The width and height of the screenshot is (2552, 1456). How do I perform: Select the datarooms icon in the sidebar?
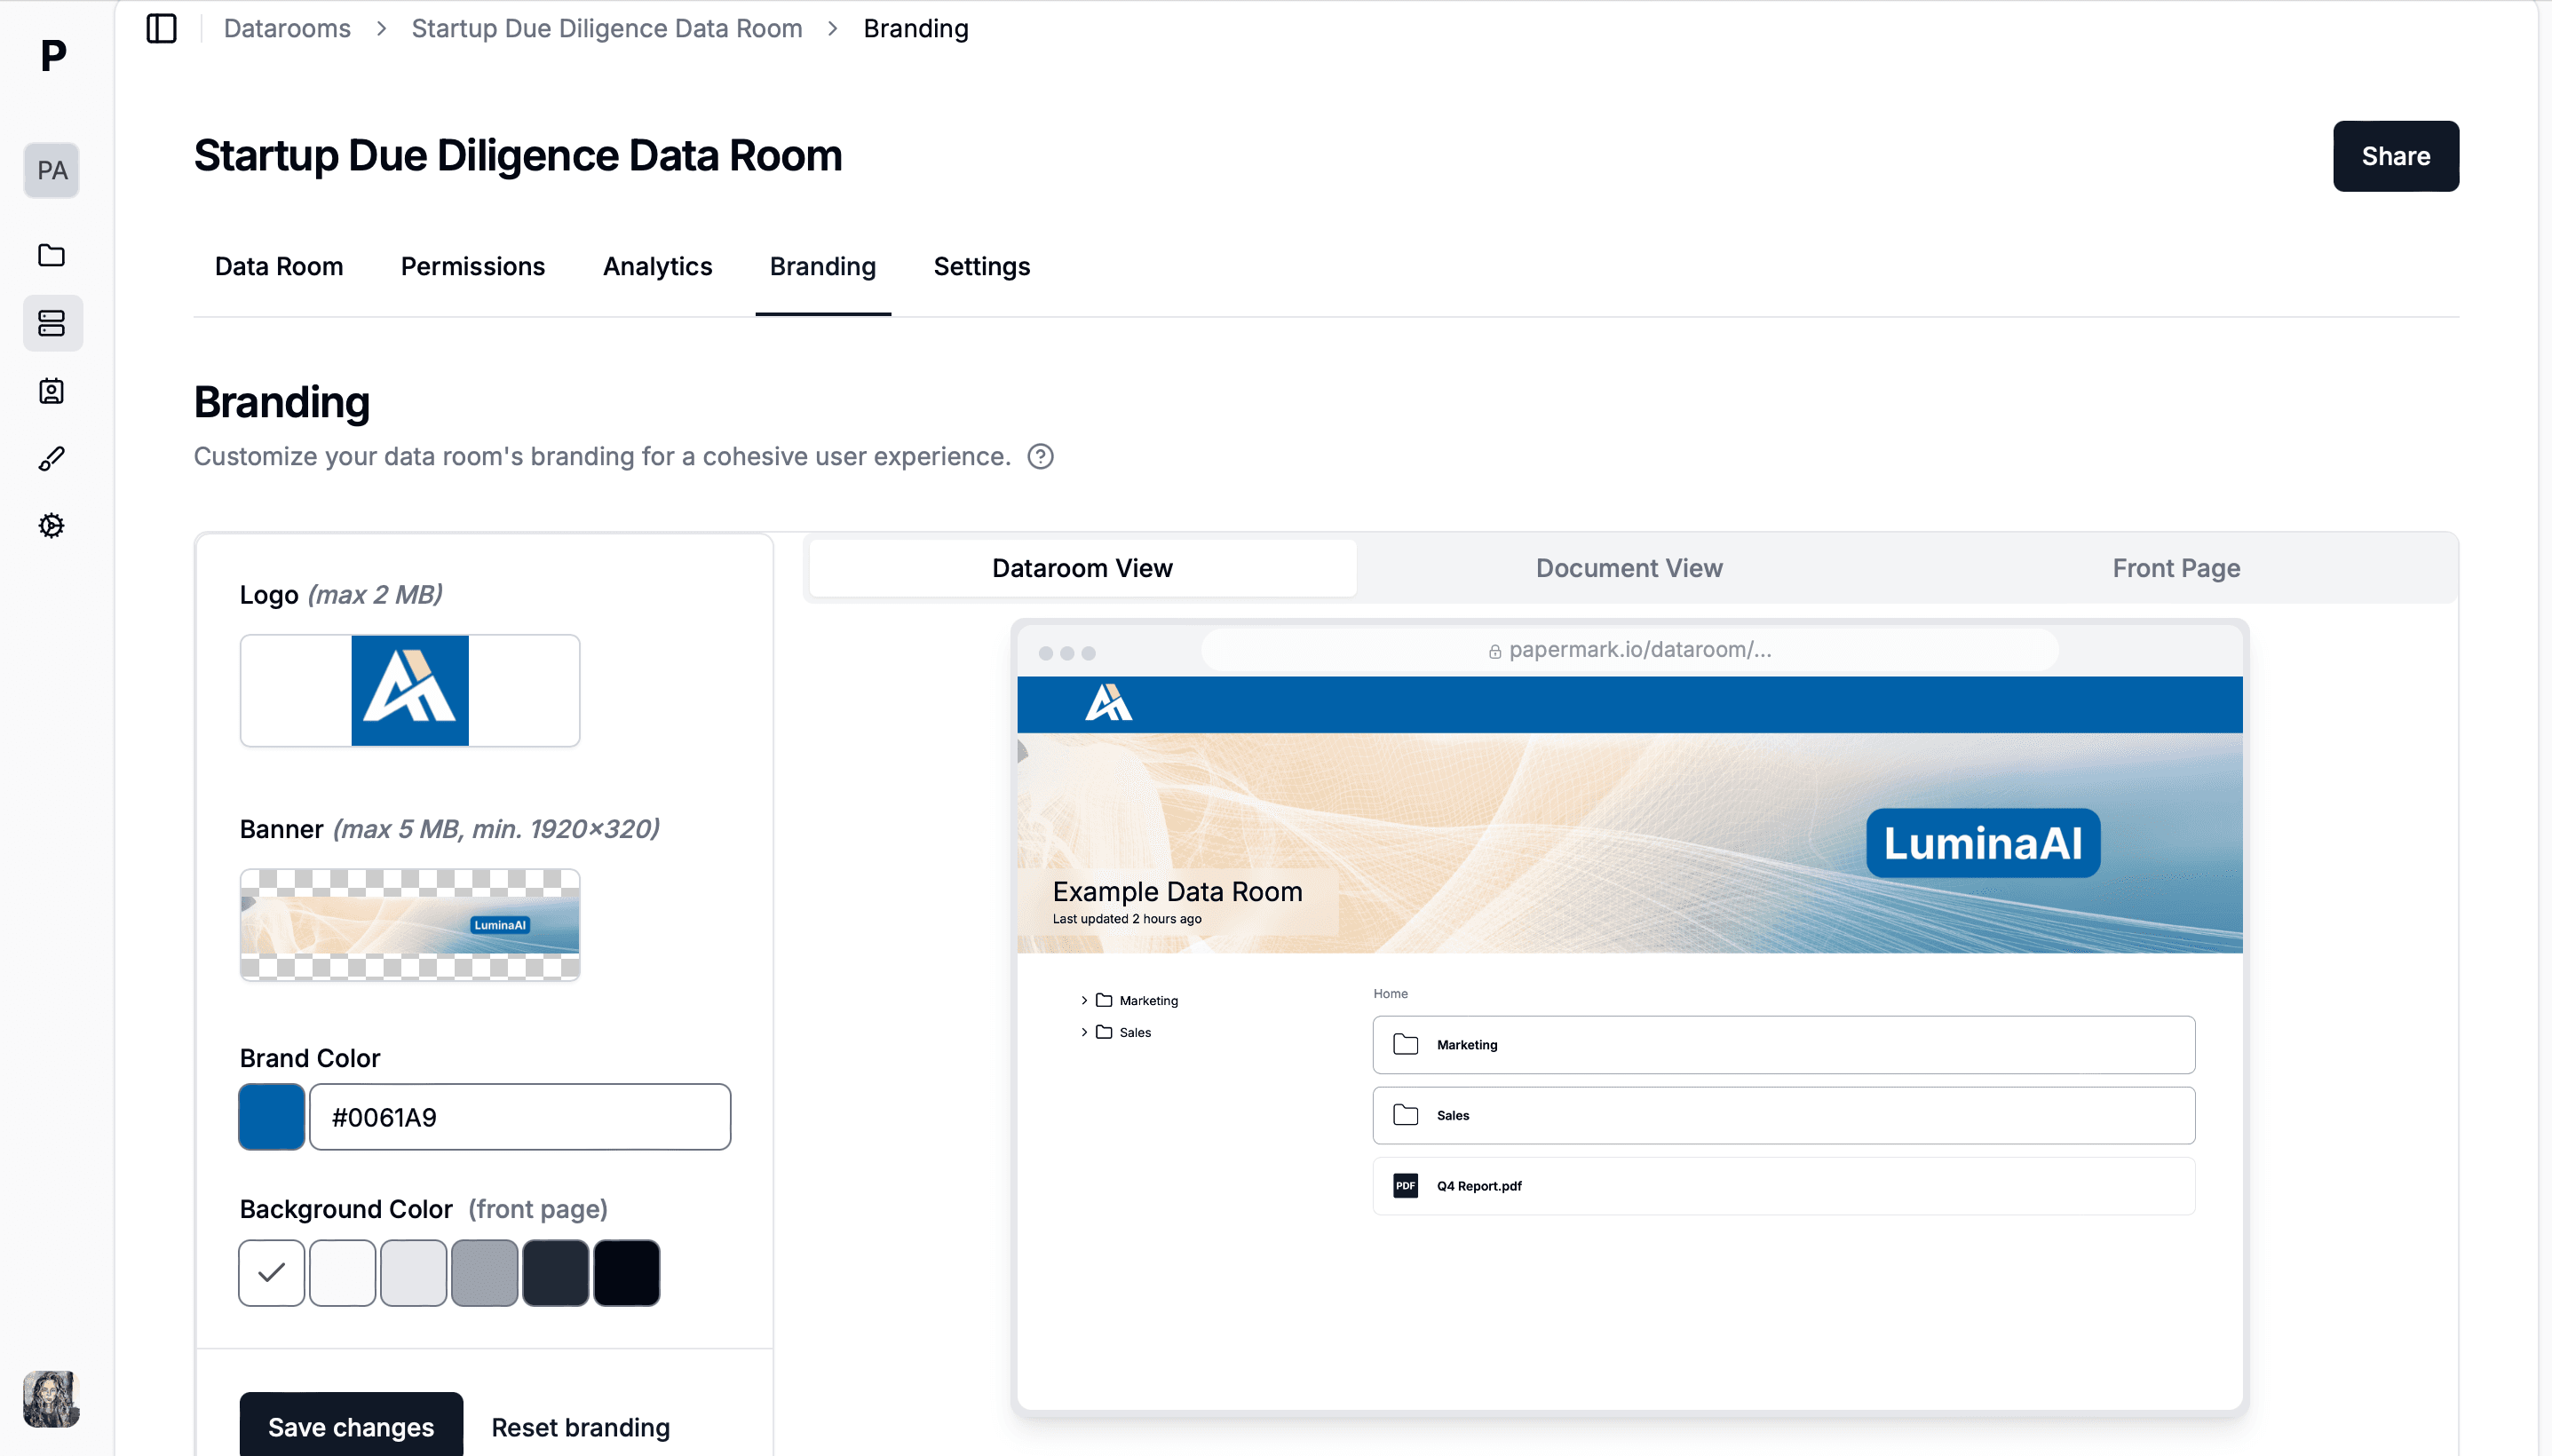(51, 322)
